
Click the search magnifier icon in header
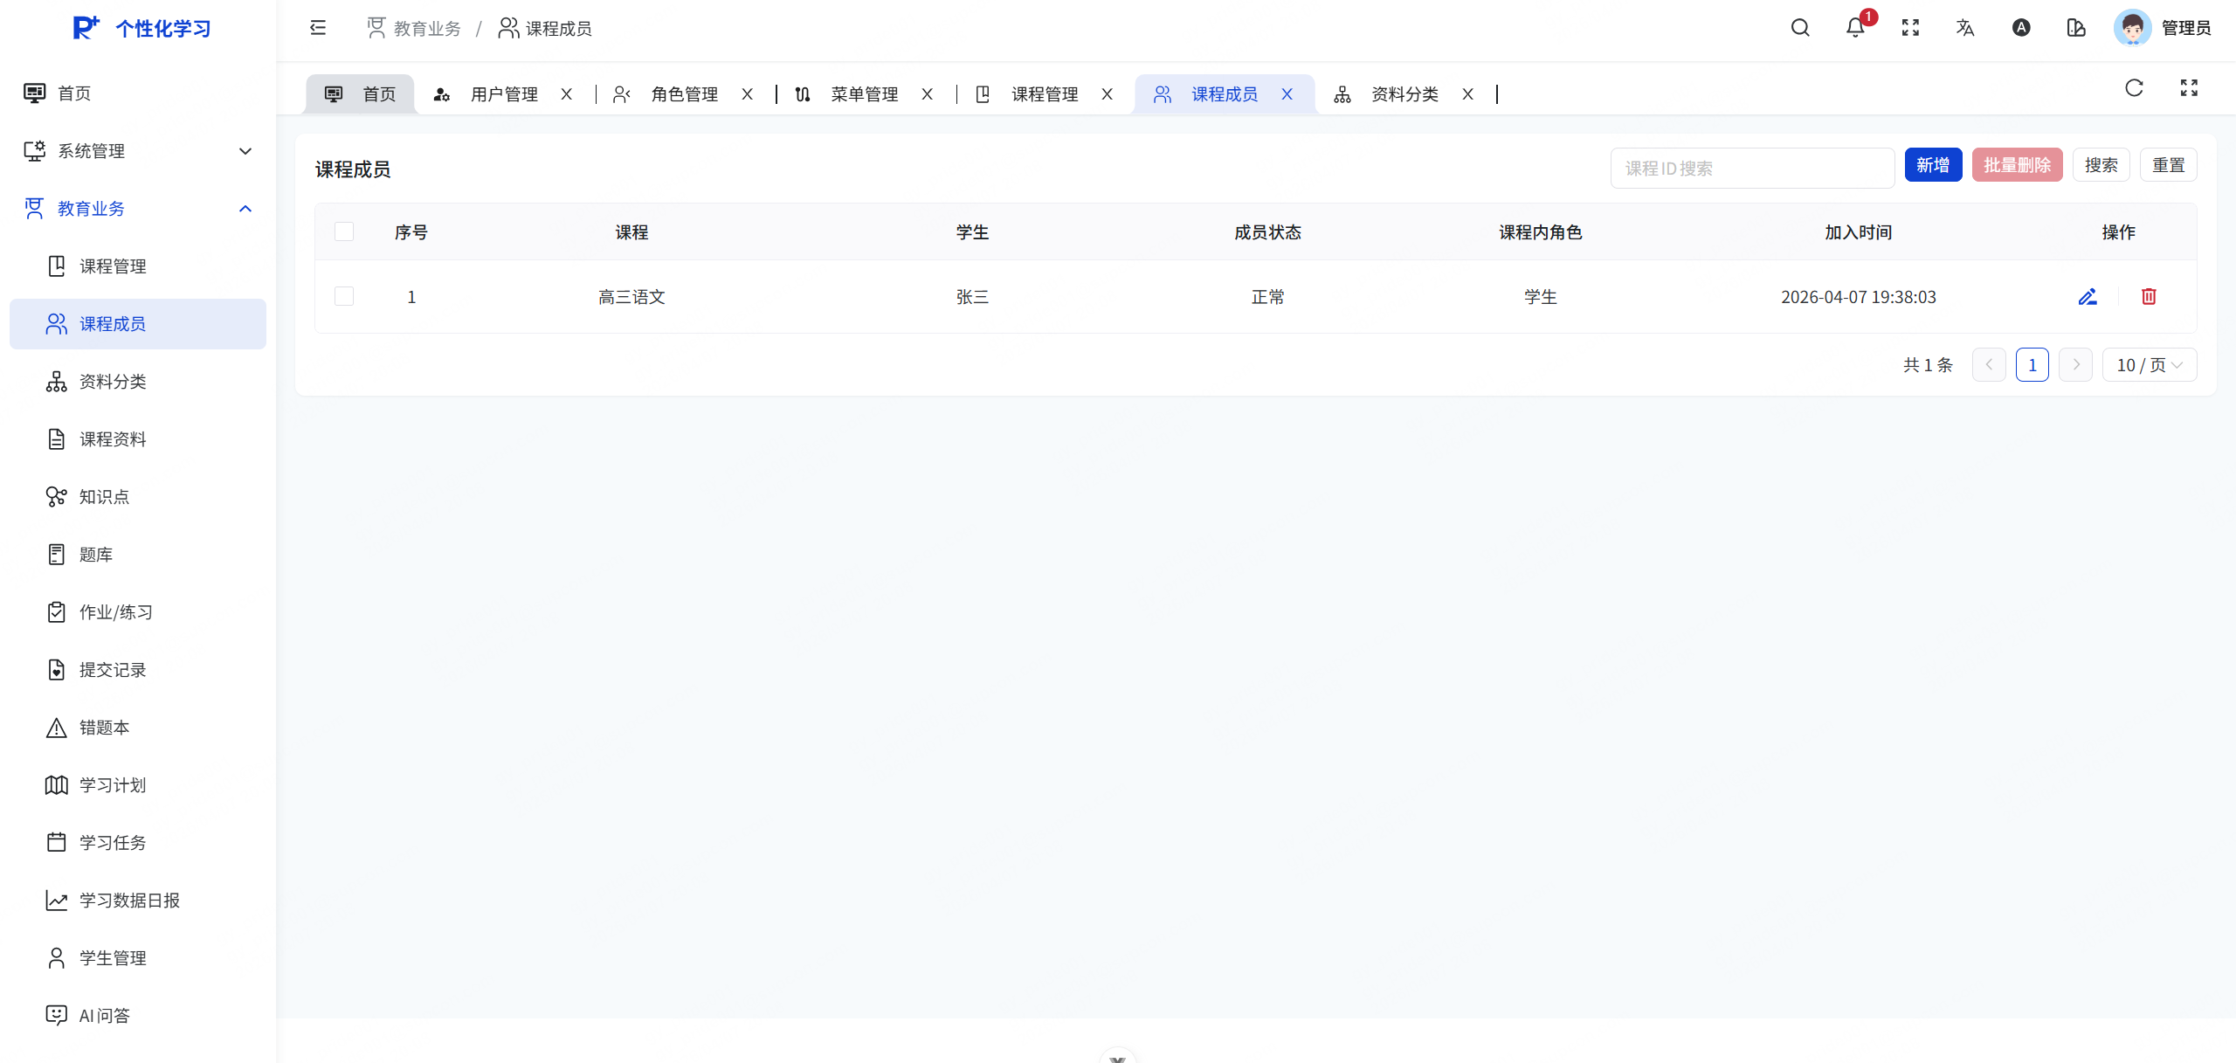[x=1800, y=28]
